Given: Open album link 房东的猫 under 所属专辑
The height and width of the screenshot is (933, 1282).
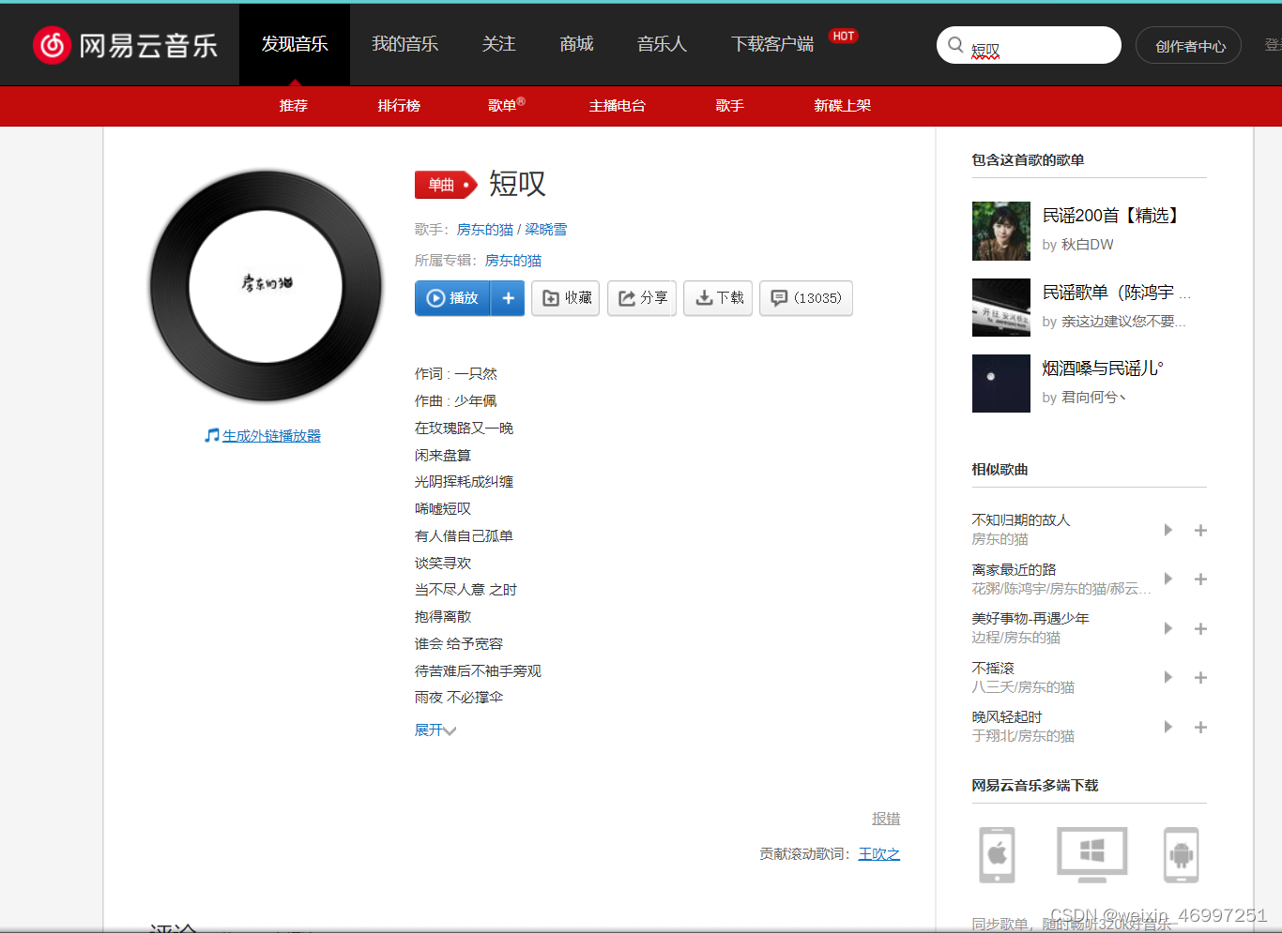Looking at the screenshot, I should click(513, 261).
